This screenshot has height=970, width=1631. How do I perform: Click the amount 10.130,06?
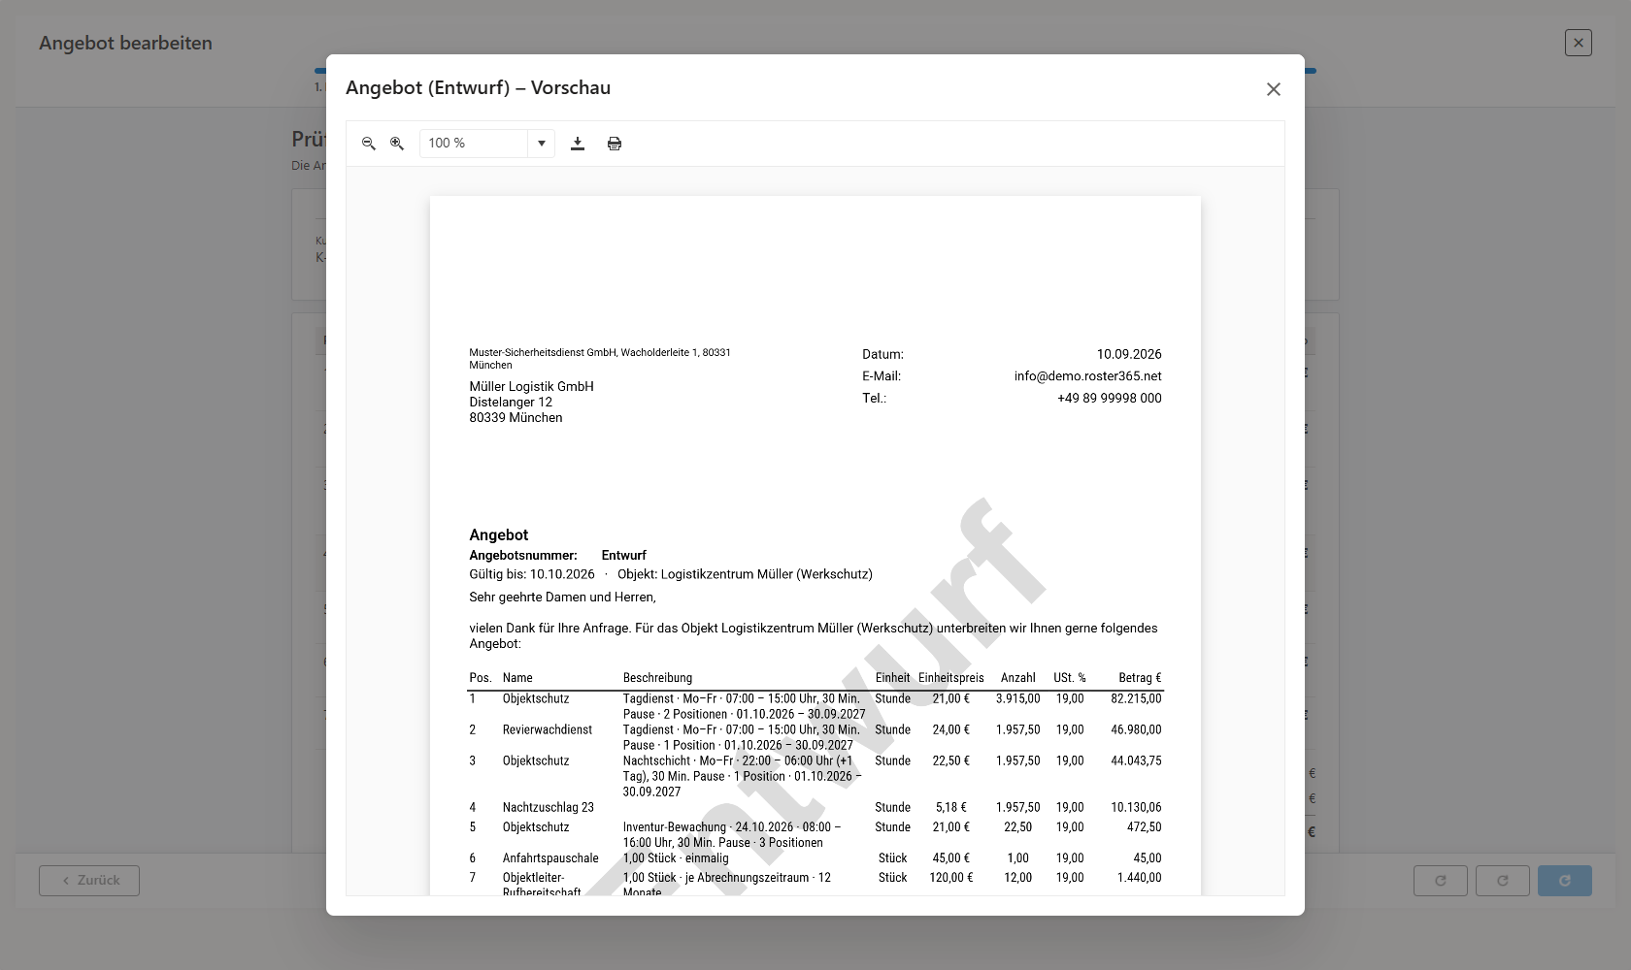[x=1136, y=807]
